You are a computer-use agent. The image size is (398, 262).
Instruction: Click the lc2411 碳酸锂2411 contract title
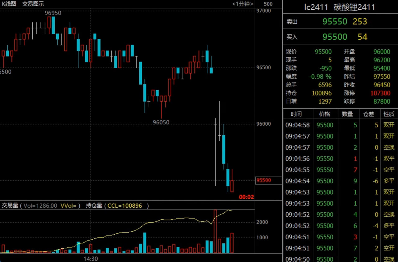[340, 7]
